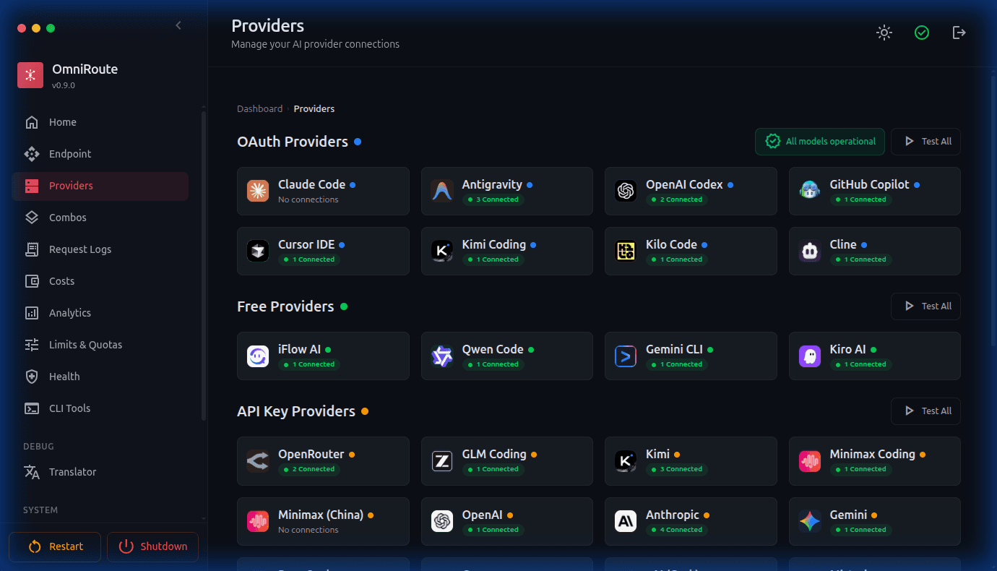The image size is (997, 571).
Task: Click the API Key Providers heading
Action: coord(296,411)
